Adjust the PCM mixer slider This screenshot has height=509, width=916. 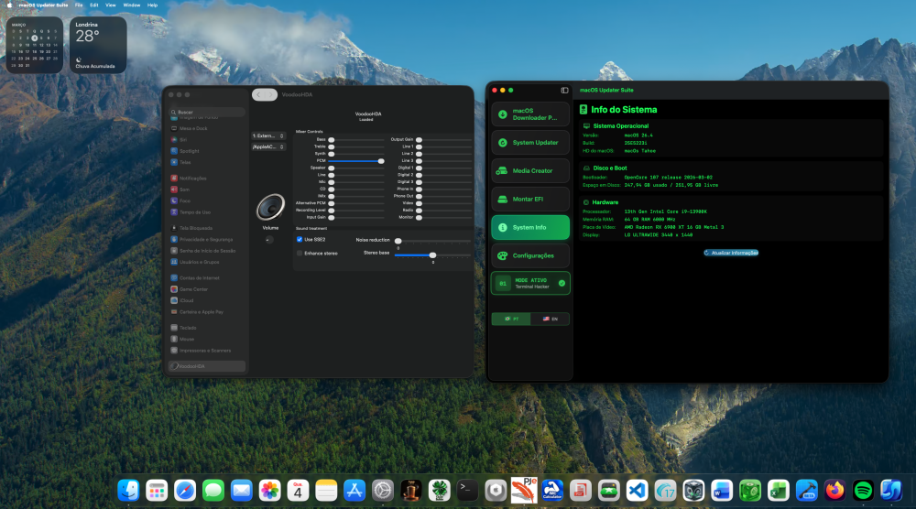click(x=381, y=160)
